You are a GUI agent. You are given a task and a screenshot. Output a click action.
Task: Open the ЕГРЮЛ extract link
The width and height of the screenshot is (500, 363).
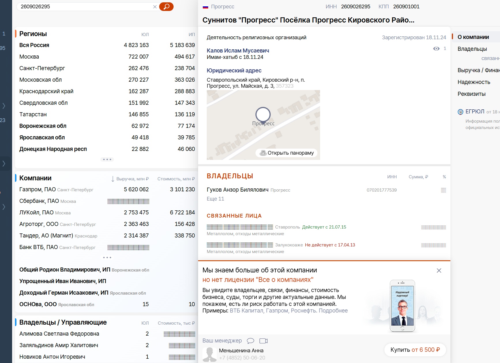(475, 112)
